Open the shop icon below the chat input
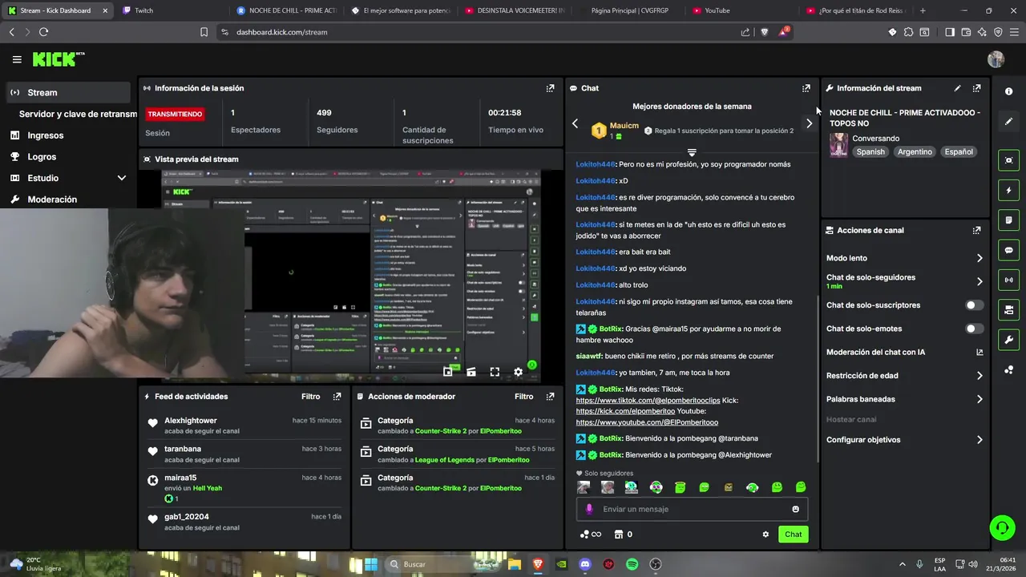 (x=619, y=535)
